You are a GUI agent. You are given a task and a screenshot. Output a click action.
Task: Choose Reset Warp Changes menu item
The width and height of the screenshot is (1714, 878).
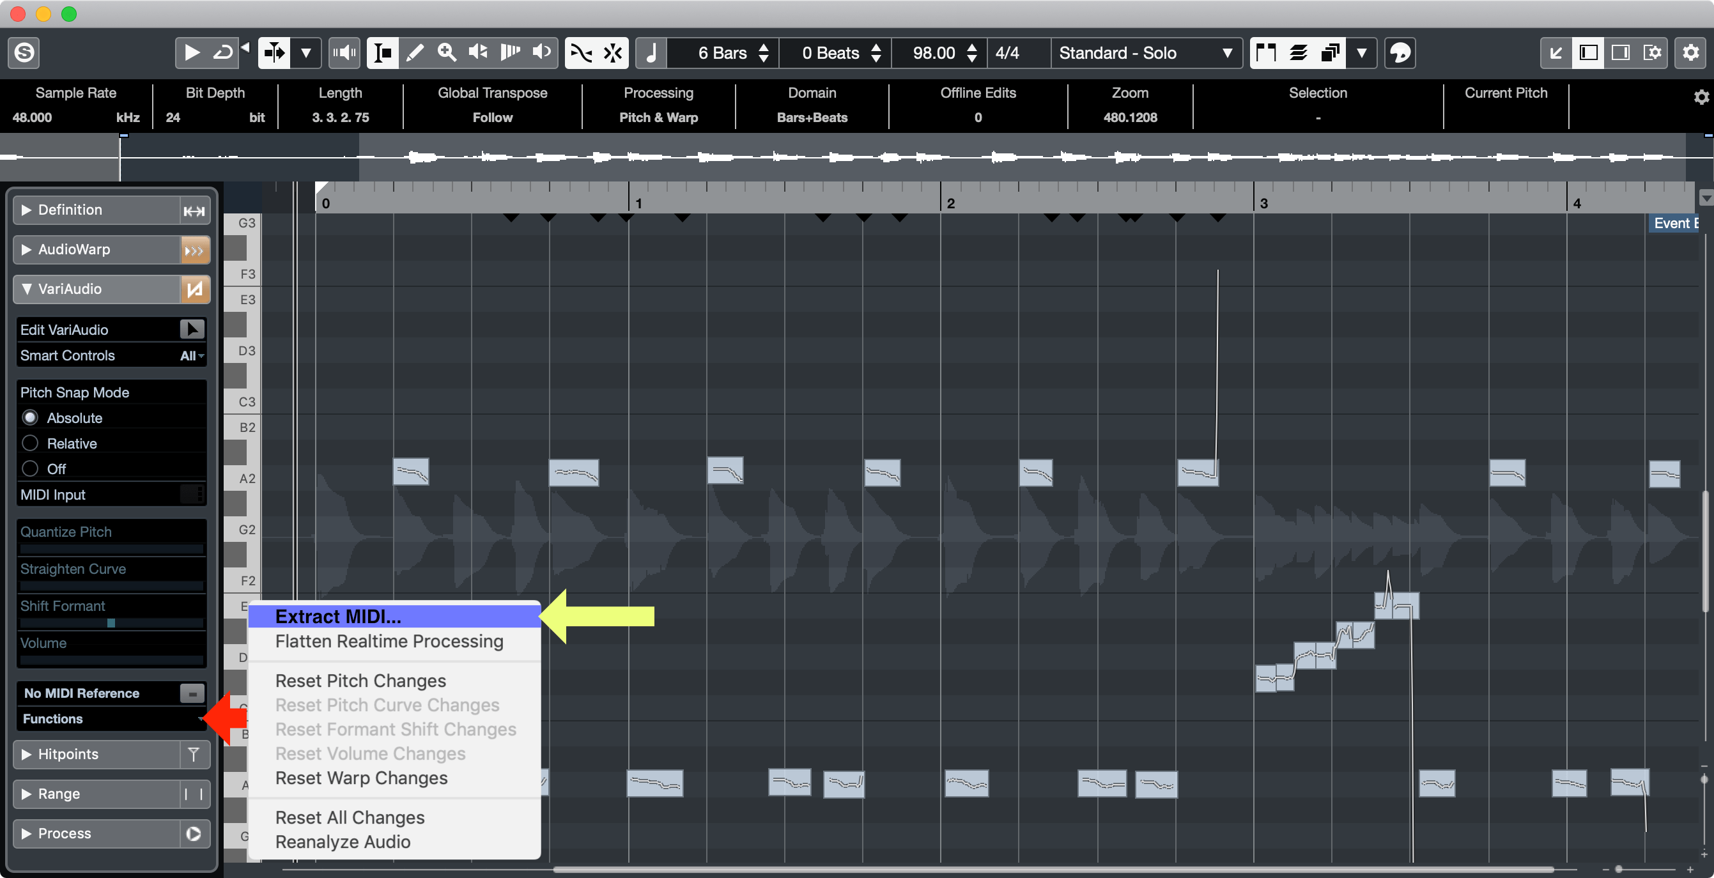click(x=361, y=778)
